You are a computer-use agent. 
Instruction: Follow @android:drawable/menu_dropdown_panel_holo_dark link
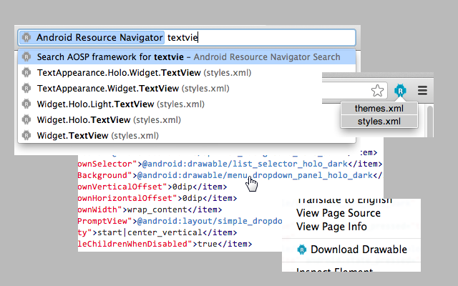click(255, 175)
